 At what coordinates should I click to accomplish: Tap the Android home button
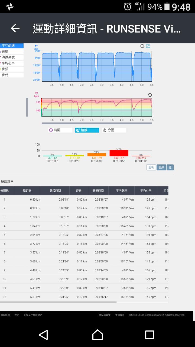(x=97, y=335)
